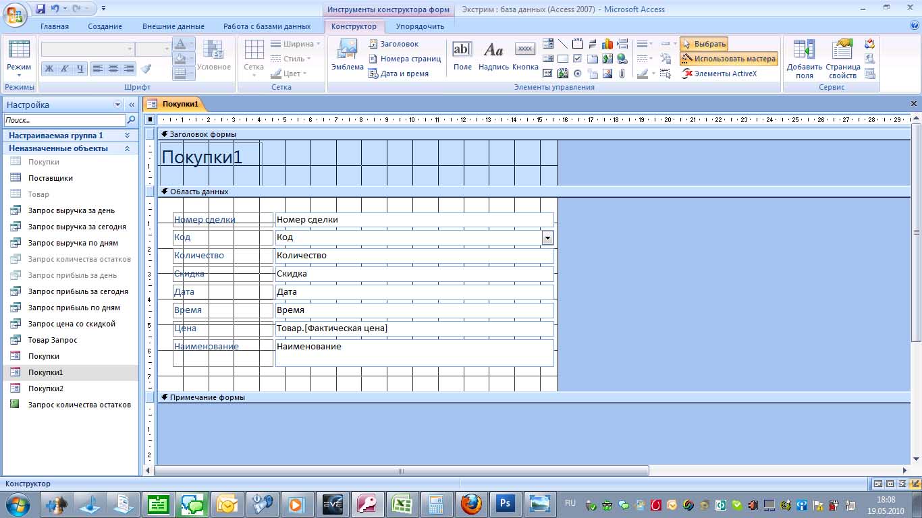Switch to the Упорядочить tab

point(420,26)
